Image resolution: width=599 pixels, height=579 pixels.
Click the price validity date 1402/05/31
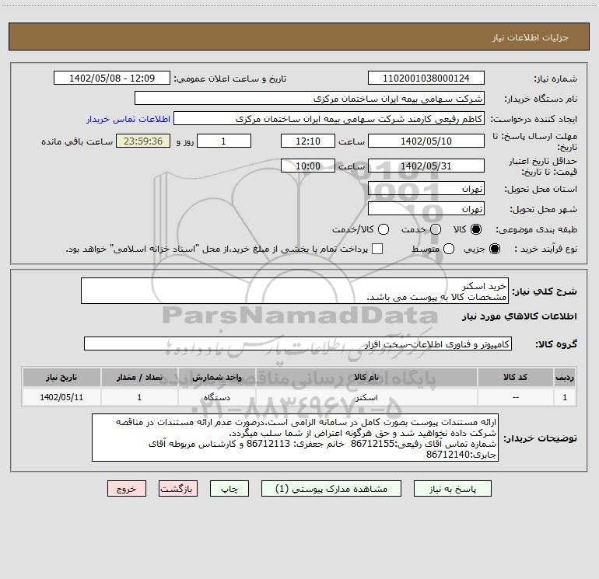[x=426, y=166]
